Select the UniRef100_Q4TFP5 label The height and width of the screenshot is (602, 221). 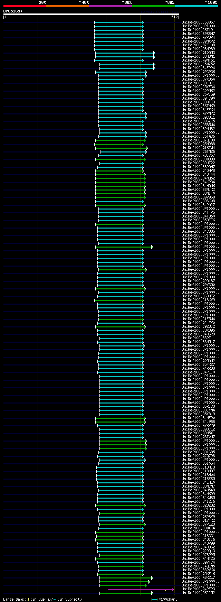click(x=198, y=213)
